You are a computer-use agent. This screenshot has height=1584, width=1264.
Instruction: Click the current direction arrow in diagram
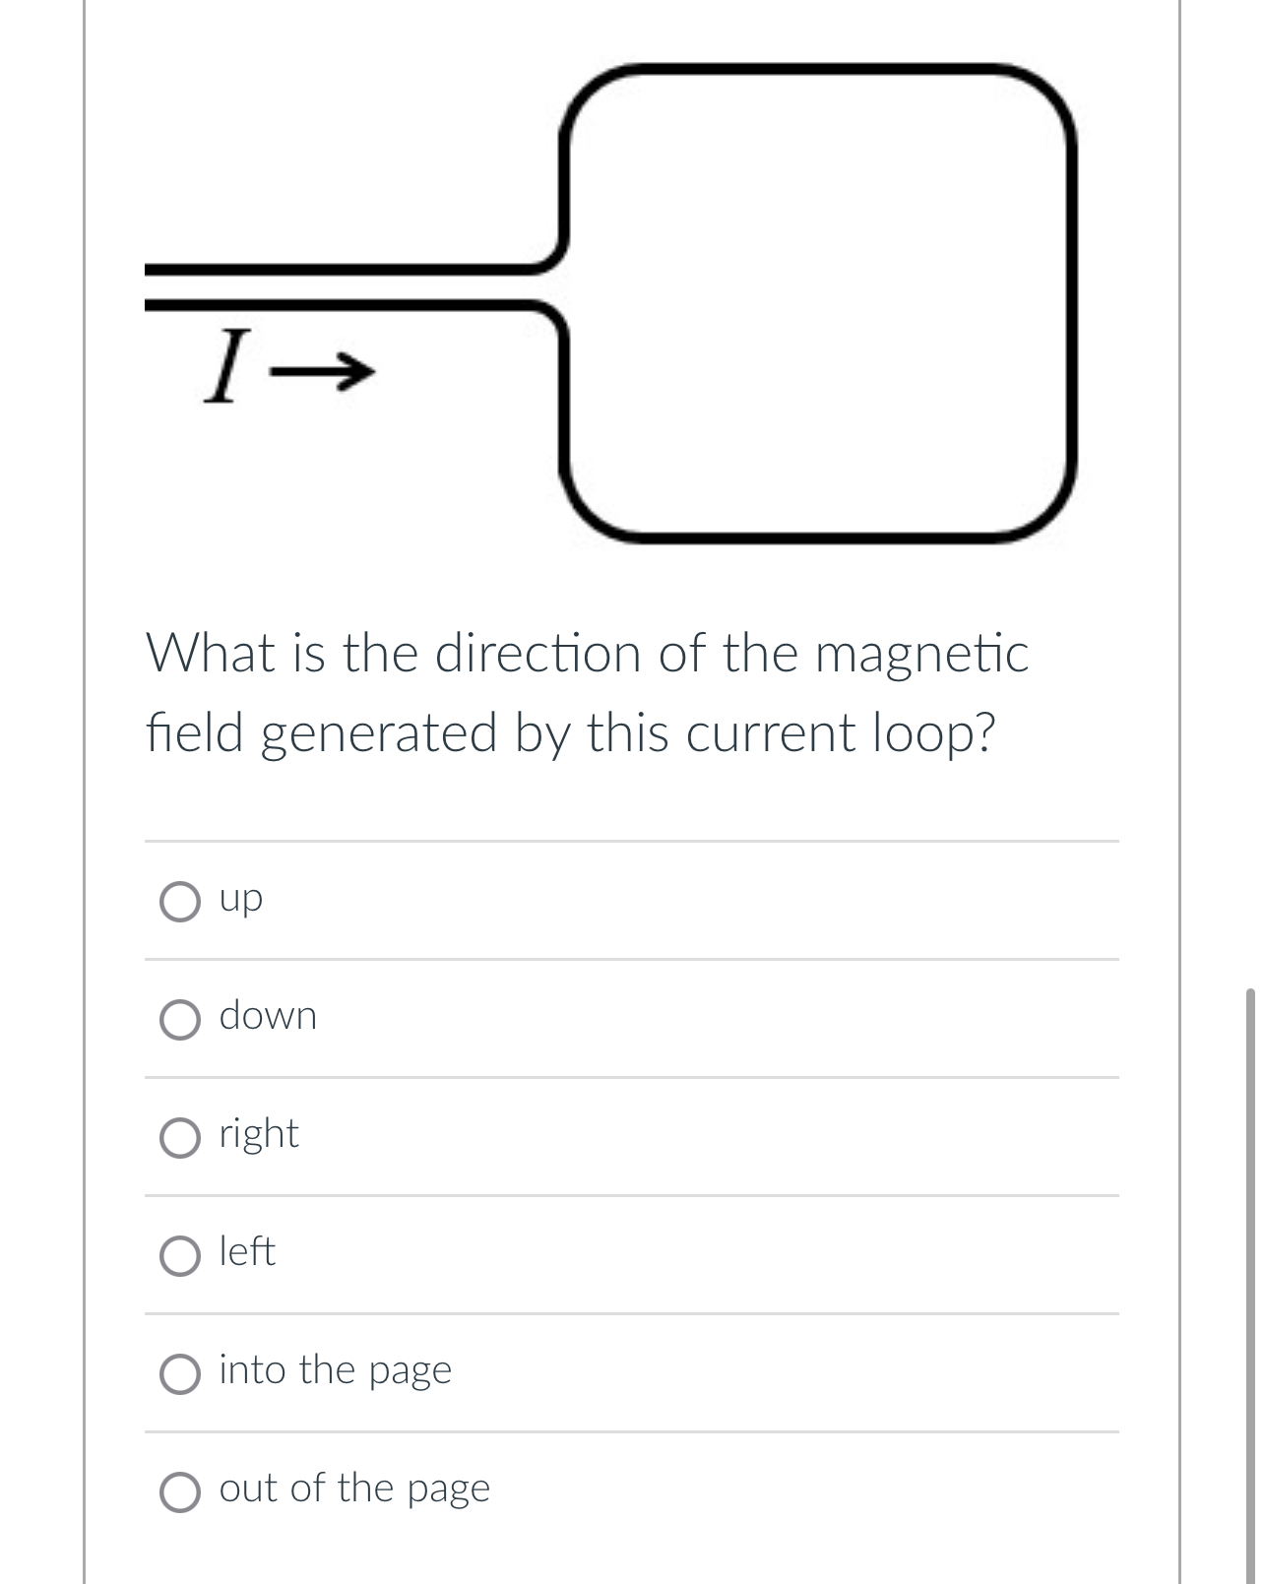[325, 369]
